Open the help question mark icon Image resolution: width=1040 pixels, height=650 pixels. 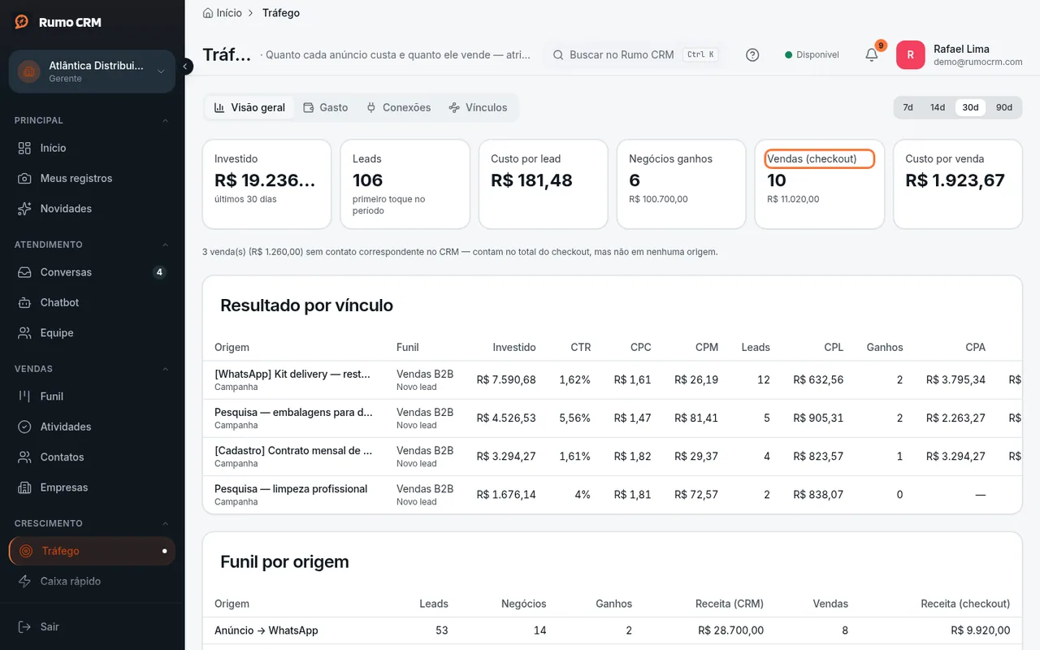[x=752, y=55]
